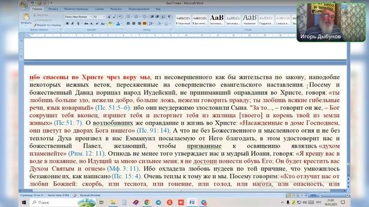Open the Times New Roman font name box
This screenshot has width=369, height=207.
[x=78, y=17]
